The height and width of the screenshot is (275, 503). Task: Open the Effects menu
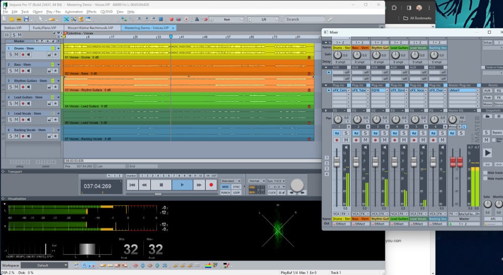pos(91,11)
